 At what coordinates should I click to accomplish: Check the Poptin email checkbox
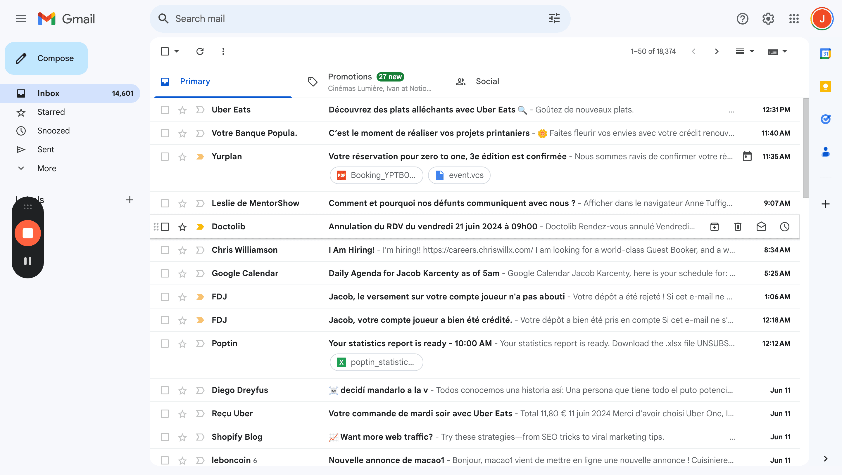tap(165, 343)
